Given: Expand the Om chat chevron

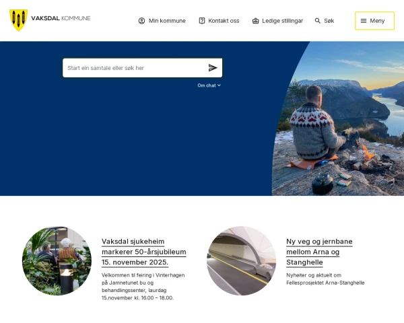Looking at the screenshot, I should coord(219,85).
